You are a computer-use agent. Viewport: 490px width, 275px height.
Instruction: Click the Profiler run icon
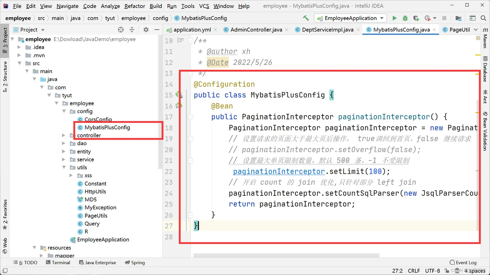point(427,18)
